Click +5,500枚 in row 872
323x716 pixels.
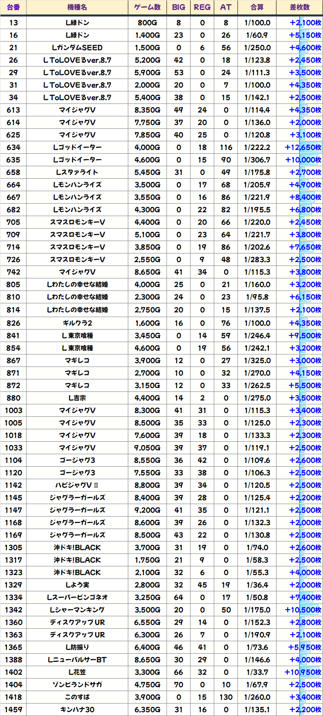click(x=305, y=386)
